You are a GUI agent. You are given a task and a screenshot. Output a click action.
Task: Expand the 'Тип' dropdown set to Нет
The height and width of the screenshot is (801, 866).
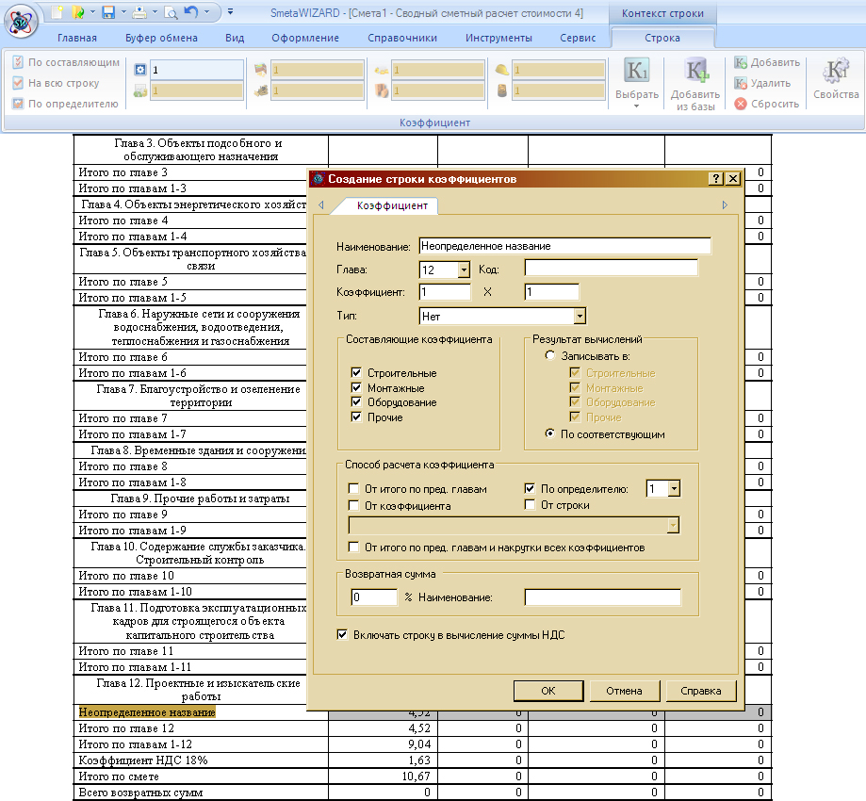click(580, 317)
